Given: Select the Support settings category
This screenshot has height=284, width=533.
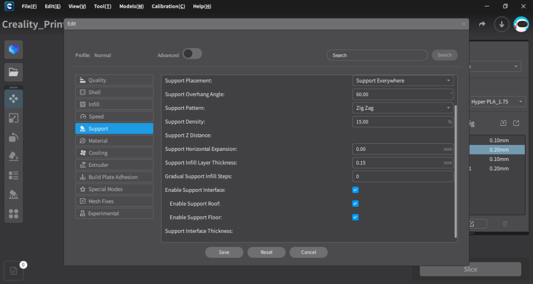Looking at the screenshot, I should point(114,129).
